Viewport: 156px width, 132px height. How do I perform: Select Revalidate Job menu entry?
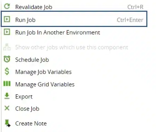(x=74, y=7)
